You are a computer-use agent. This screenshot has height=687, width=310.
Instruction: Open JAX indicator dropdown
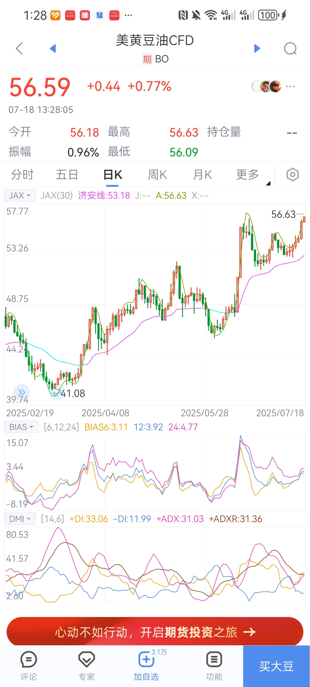(x=20, y=195)
